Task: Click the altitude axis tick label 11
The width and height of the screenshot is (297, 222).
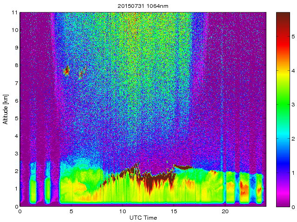Action: (14, 12)
